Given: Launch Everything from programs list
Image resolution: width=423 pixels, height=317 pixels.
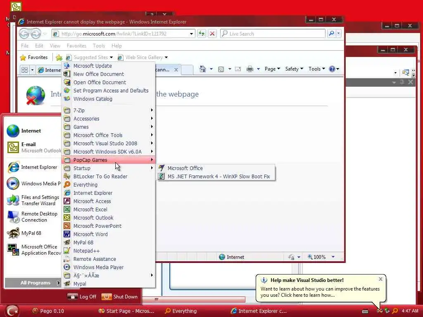Looking at the screenshot, I should (108, 185).
